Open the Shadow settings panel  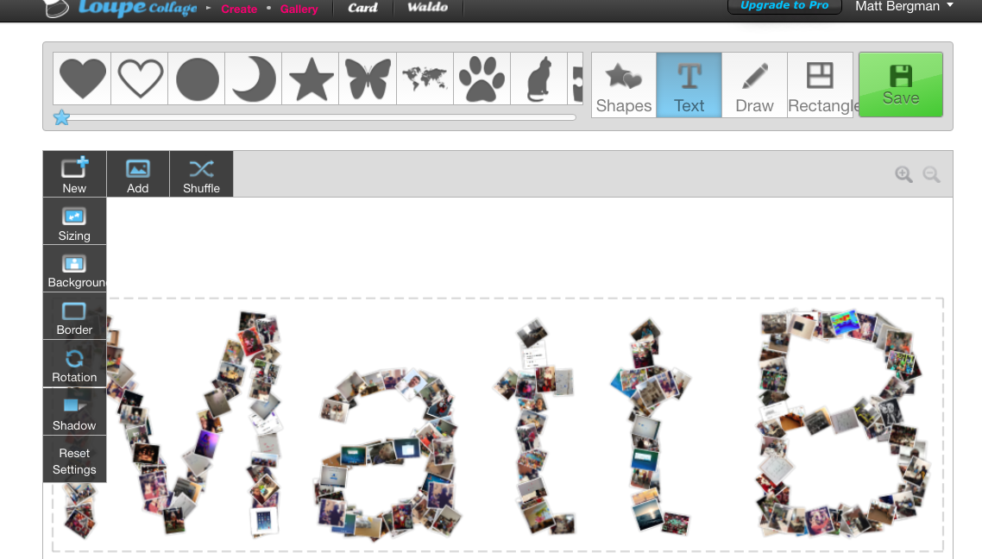coord(74,411)
